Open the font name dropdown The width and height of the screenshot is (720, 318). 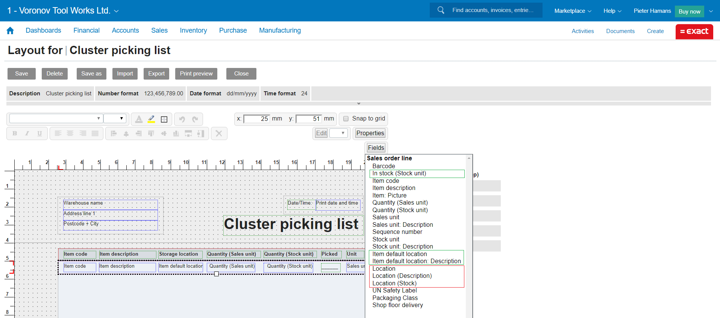[56, 119]
